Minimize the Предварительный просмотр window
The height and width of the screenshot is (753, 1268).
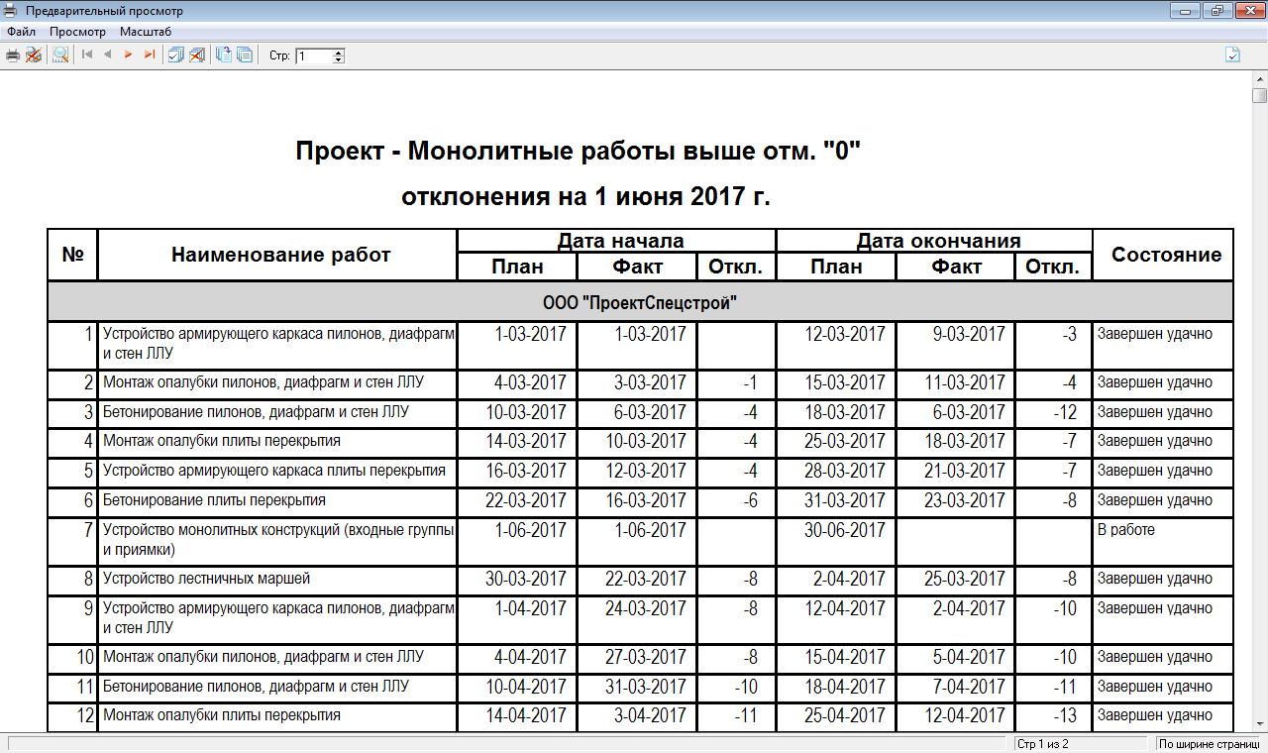[x=1186, y=11]
